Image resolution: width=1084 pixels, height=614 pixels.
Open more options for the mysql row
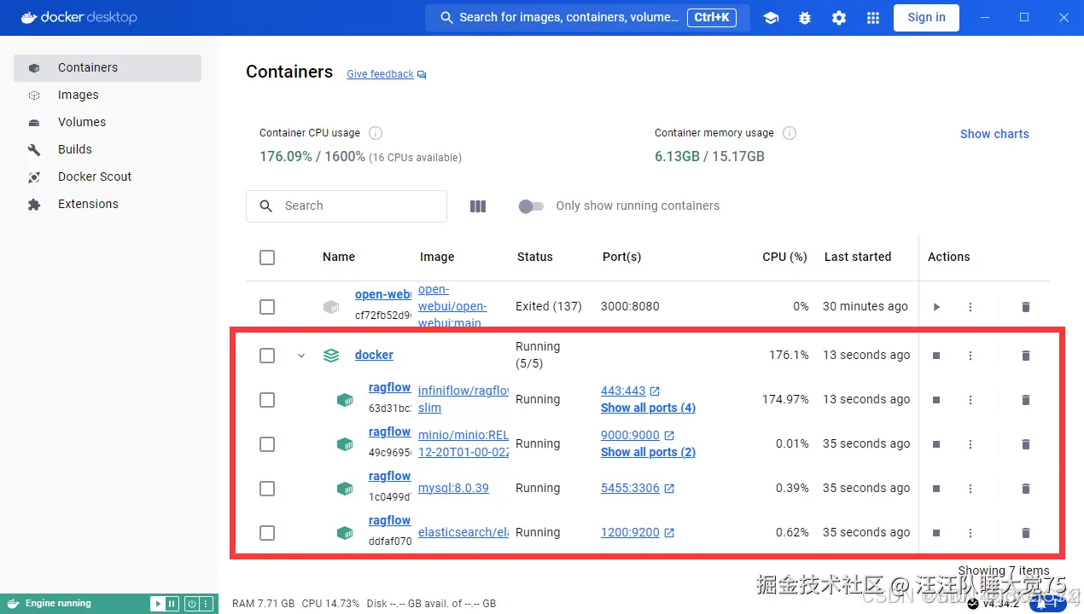pos(970,489)
